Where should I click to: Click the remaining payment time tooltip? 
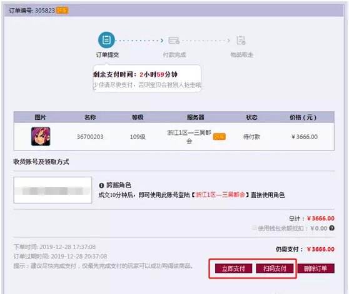click(x=147, y=78)
